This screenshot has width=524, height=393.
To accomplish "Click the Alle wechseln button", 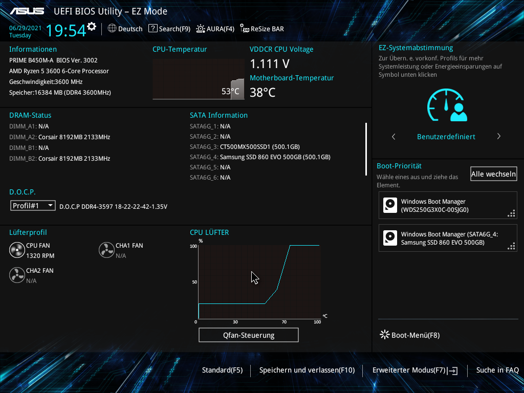I will [x=494, y=174].
